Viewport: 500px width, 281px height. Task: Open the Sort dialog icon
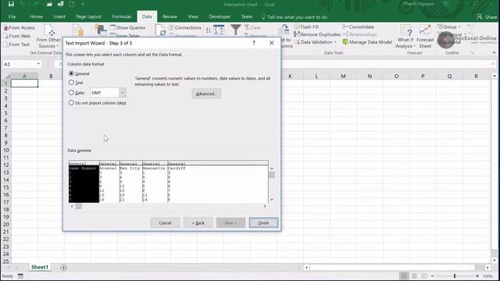pyautogui.click(x=219, y=30)
